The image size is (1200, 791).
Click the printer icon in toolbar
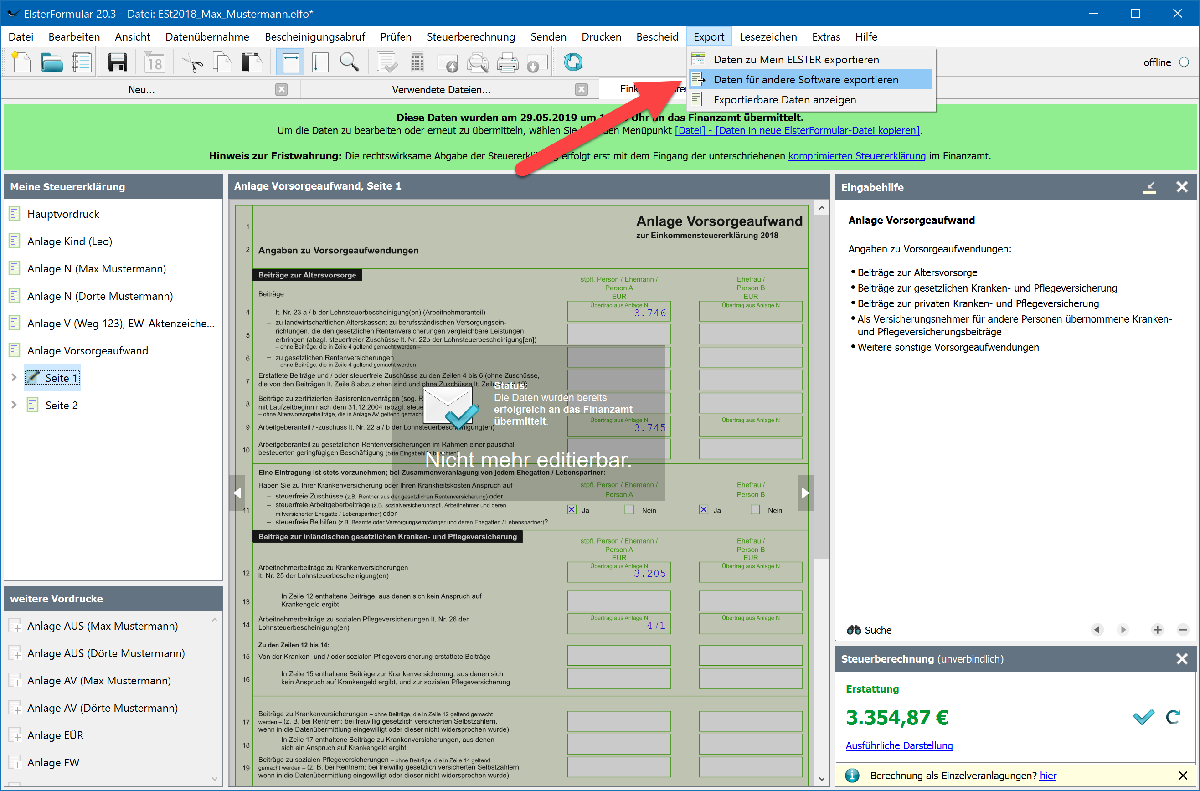coord(507,62)
